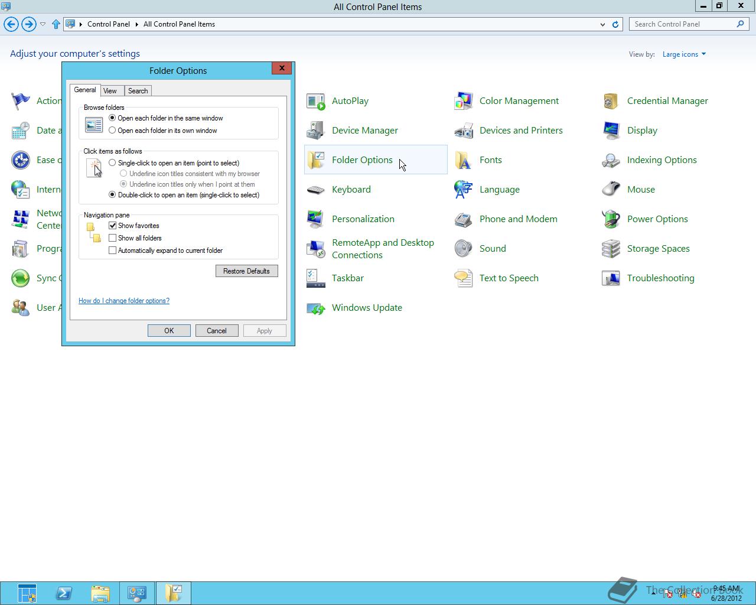Click the Control Panel breadcrumb
Viewport: 756px width, 605px height.
tap(109, 24)
